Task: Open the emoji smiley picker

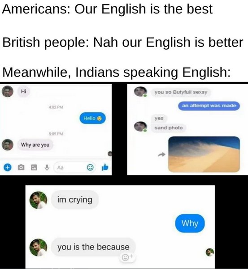Action: pyautogui.click(x=90, y=167)
